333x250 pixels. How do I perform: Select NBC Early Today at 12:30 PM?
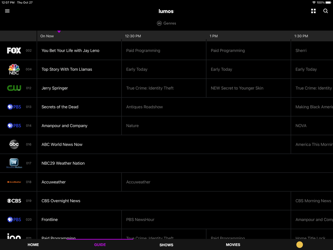pos(164,69)
